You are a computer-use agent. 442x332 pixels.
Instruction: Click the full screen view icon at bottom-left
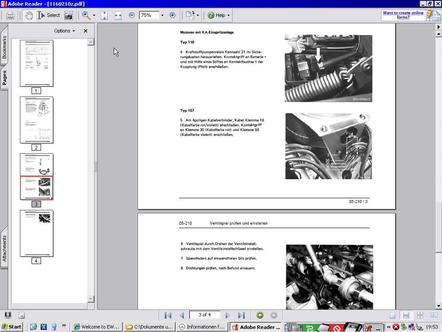coord(8,315)
